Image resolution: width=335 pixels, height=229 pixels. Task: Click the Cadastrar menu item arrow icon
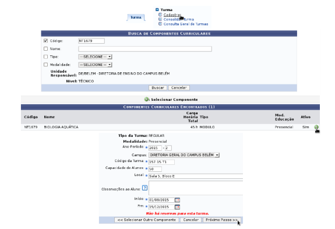point(160,15)
